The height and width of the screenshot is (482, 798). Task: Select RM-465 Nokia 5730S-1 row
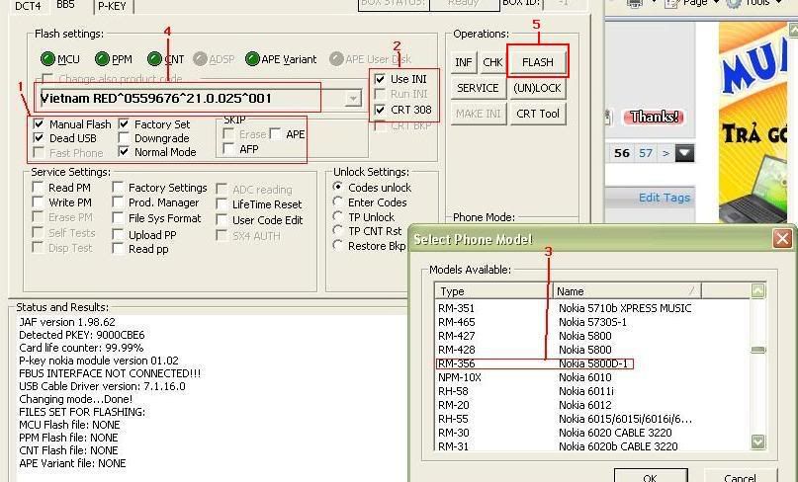coord(592,322)
